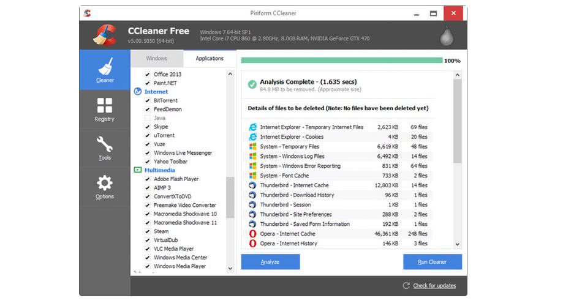Click the Analyze button

click(x=270, y=262)
